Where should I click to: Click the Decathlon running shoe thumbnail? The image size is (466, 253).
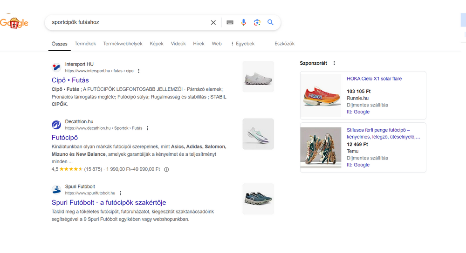point(258,134)
